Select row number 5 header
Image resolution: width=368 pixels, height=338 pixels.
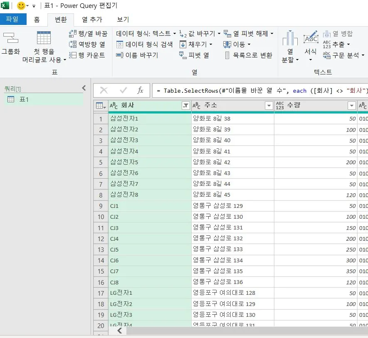(101, 162)
